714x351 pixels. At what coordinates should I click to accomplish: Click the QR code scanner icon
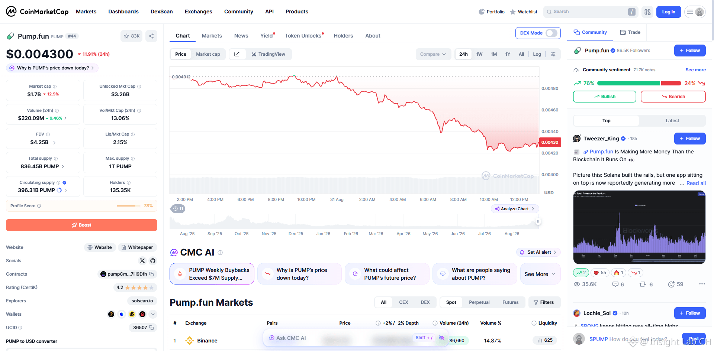click(647, 12)
